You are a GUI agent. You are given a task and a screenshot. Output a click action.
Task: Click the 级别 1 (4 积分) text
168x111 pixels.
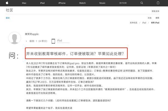38,41
